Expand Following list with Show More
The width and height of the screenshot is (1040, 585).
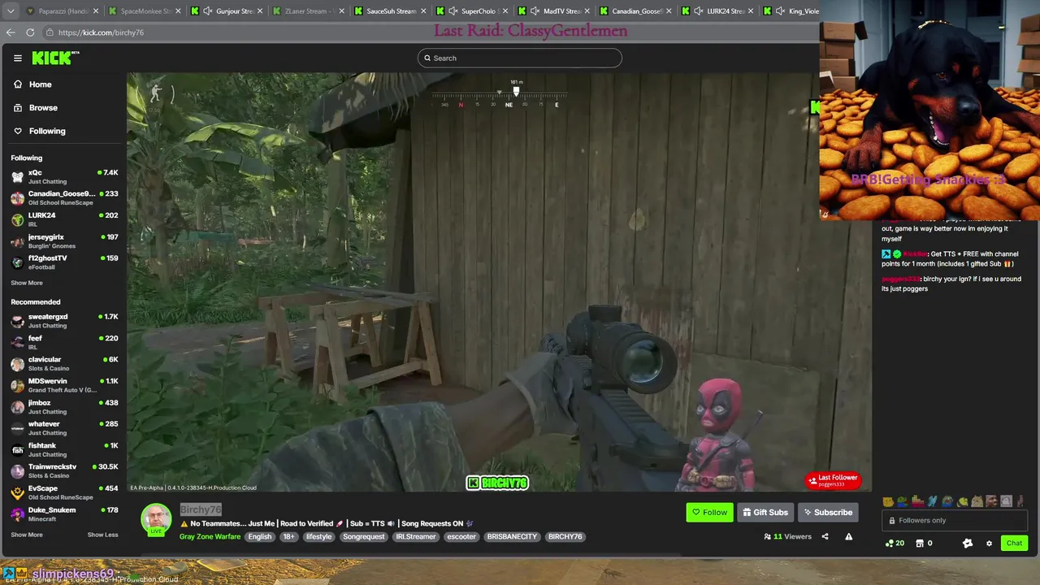(27, 283)
